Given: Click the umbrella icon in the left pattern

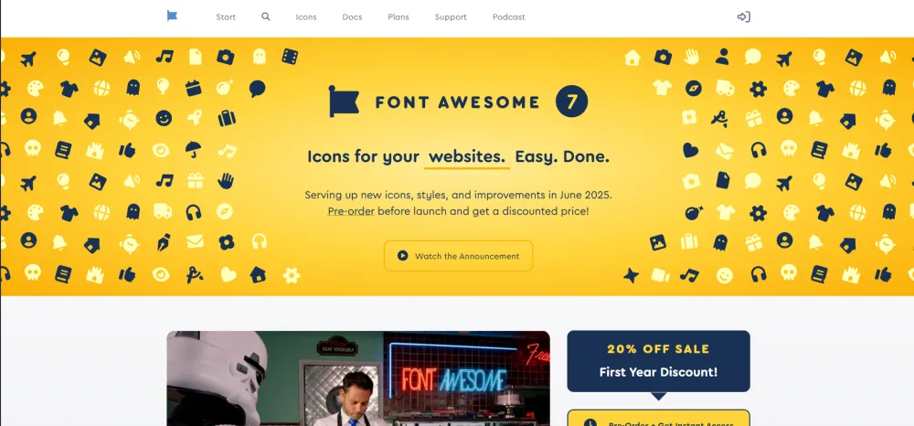Looking at the screenshot, I should (x=194, y=149).
